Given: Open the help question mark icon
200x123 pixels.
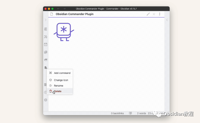Looking at the screenshot, I should click(x=45, y=92).
